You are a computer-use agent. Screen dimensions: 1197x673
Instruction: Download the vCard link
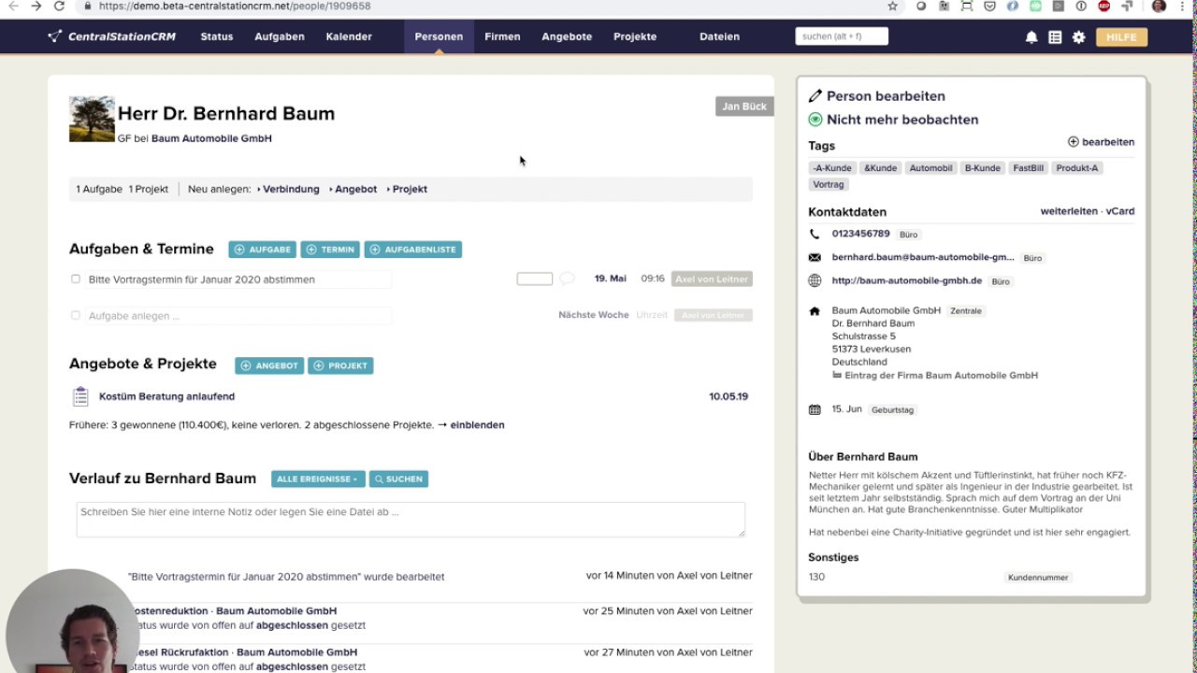(1120, 211)
